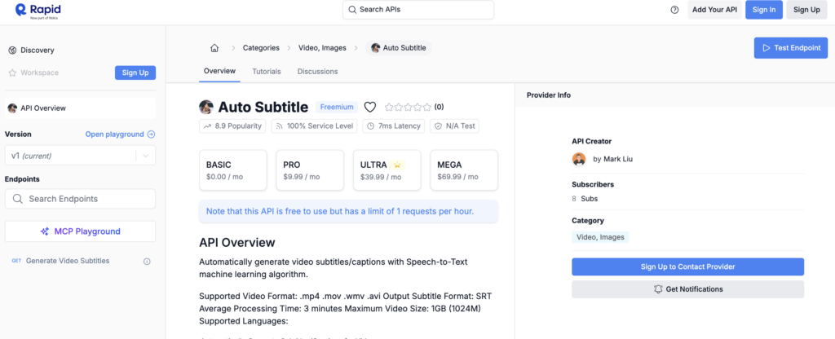Image resolution: width=835 pixels, height=339 pixels.
Task: Switch to the Tutorials tab
Action: coord(267,72)
